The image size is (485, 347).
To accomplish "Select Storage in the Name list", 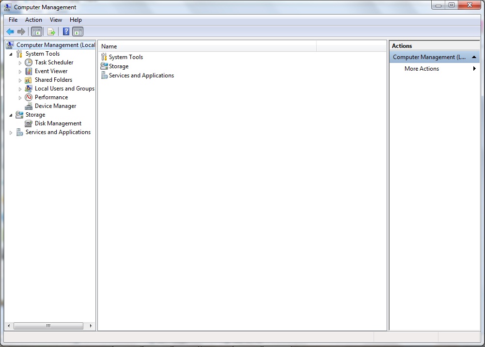I will coord(118,66).
